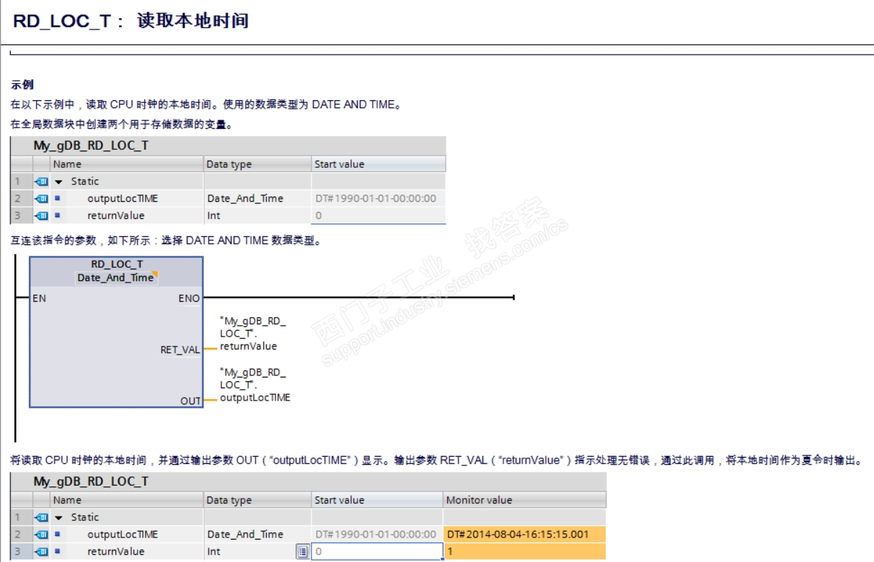
Task: Select Data type column header in the monitored table
Action: (257, 500)
